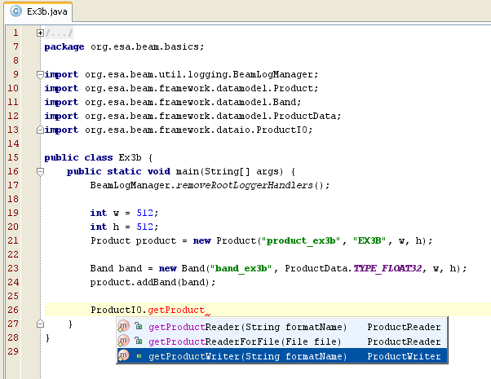The image size is (491, 379).
Task: Collapse imports using the fold marker on line 13
Action: pyautogui.click(x=40, y=130)
